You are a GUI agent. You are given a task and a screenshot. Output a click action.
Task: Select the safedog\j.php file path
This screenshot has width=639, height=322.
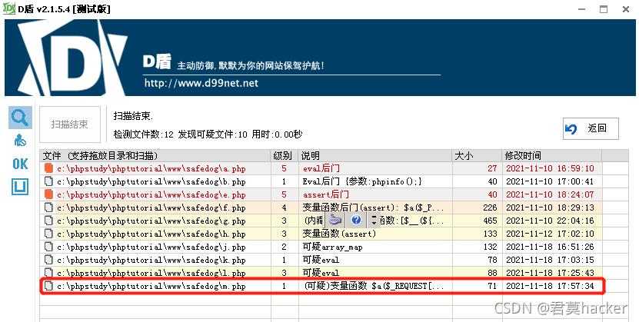click(151, 247)
